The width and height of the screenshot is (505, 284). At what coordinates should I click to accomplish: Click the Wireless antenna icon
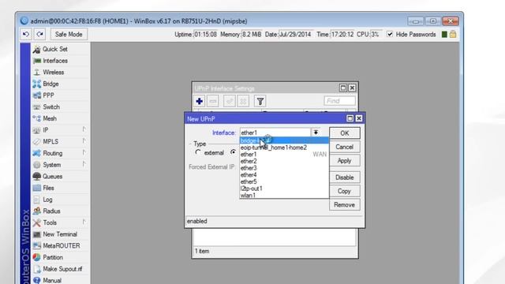click(37, 73)
